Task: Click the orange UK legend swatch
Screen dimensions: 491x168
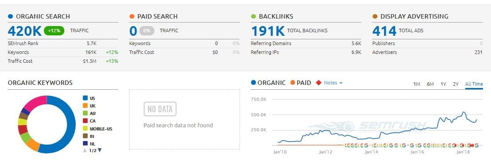Action: pos(85,106)
